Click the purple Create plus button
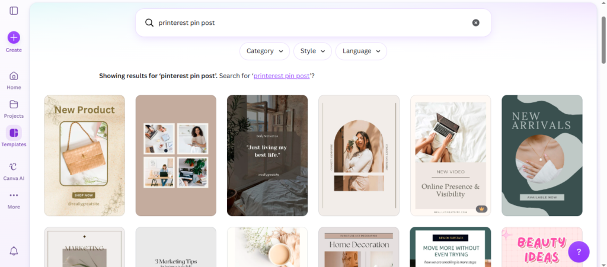The height and width of the screenshot is (267, 607). tap(14, 37)
